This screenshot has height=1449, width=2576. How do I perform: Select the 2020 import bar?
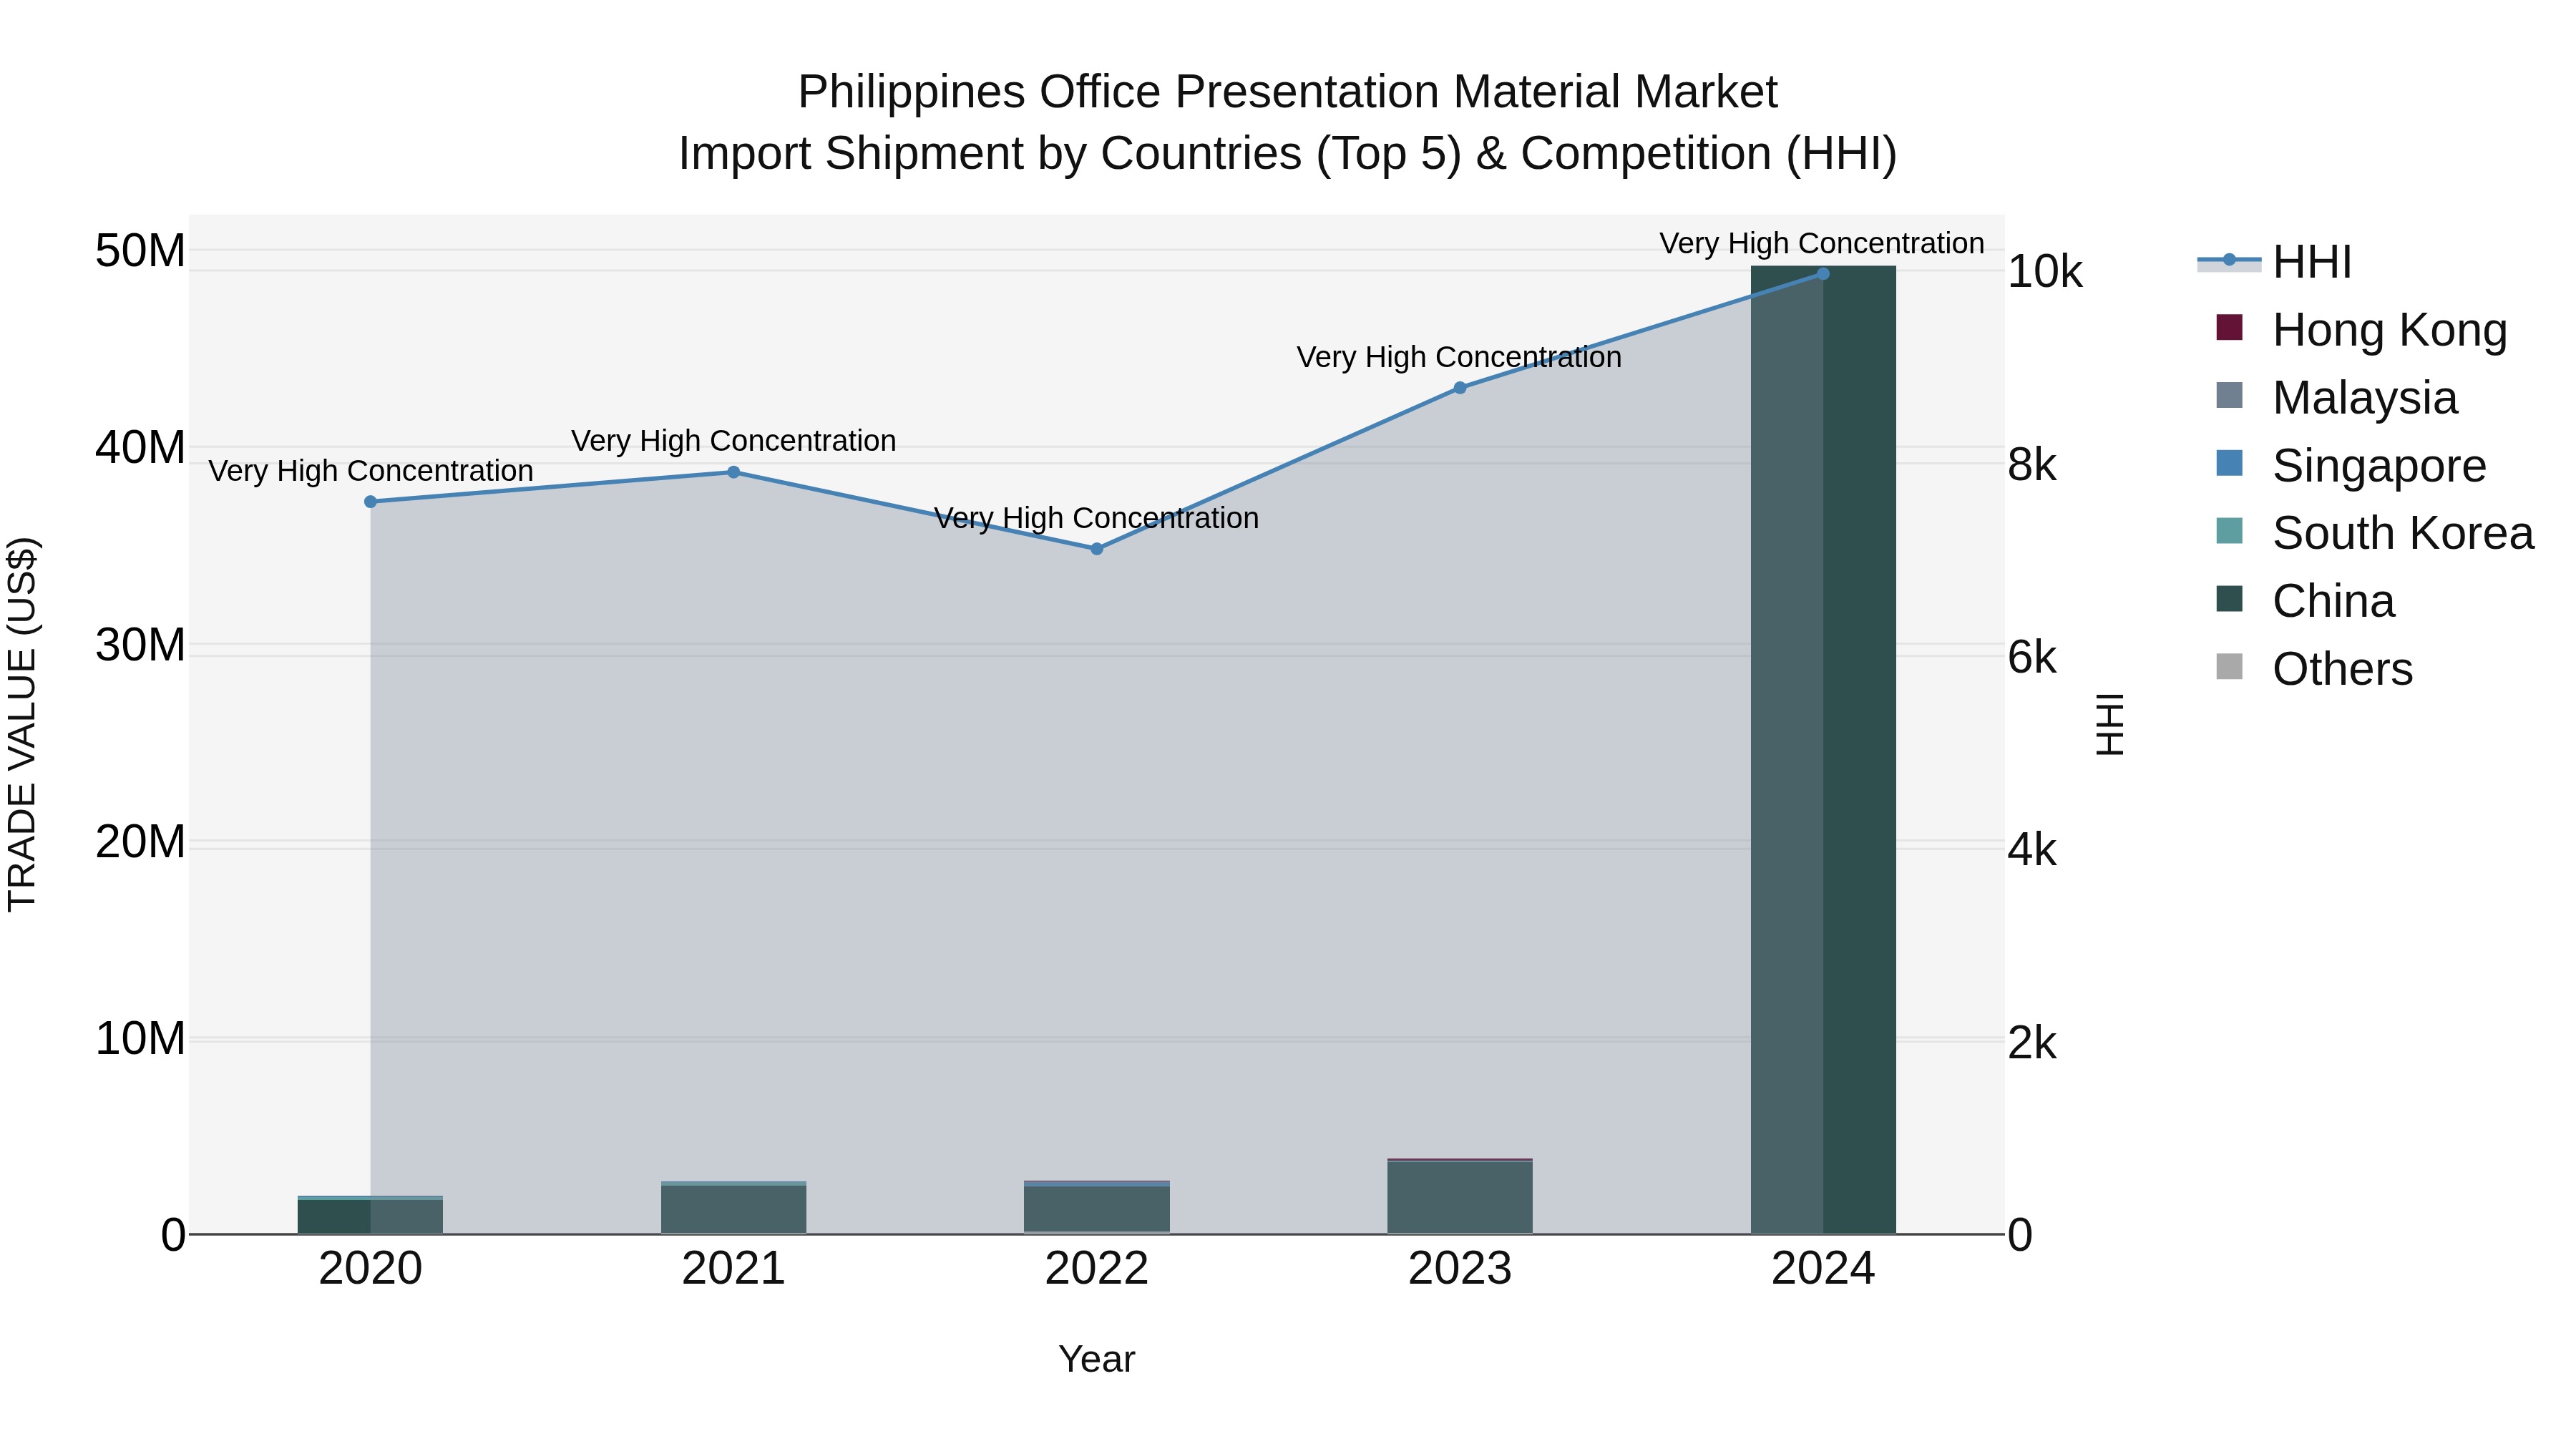(x=370, y=1216)
